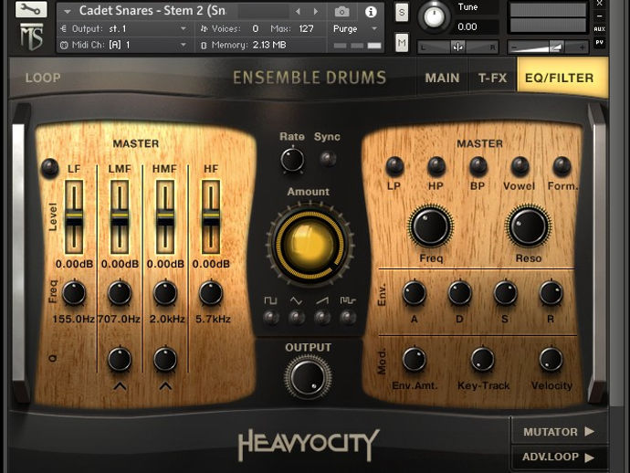Enable the Vowel filter button
The height and width of the screenshot is (473, 630).
coord(520,166)
